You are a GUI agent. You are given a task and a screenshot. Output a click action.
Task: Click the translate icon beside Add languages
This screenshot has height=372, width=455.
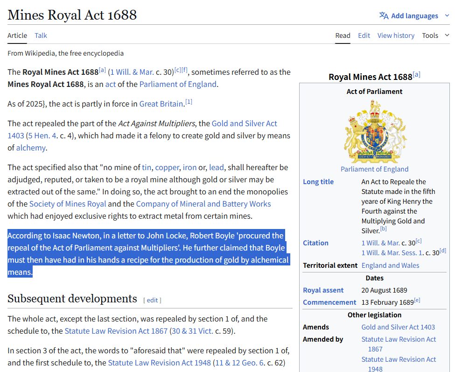384,16
